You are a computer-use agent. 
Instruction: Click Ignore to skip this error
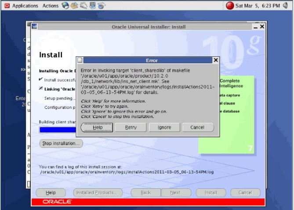pyautogui.click(x=164, y=127)
